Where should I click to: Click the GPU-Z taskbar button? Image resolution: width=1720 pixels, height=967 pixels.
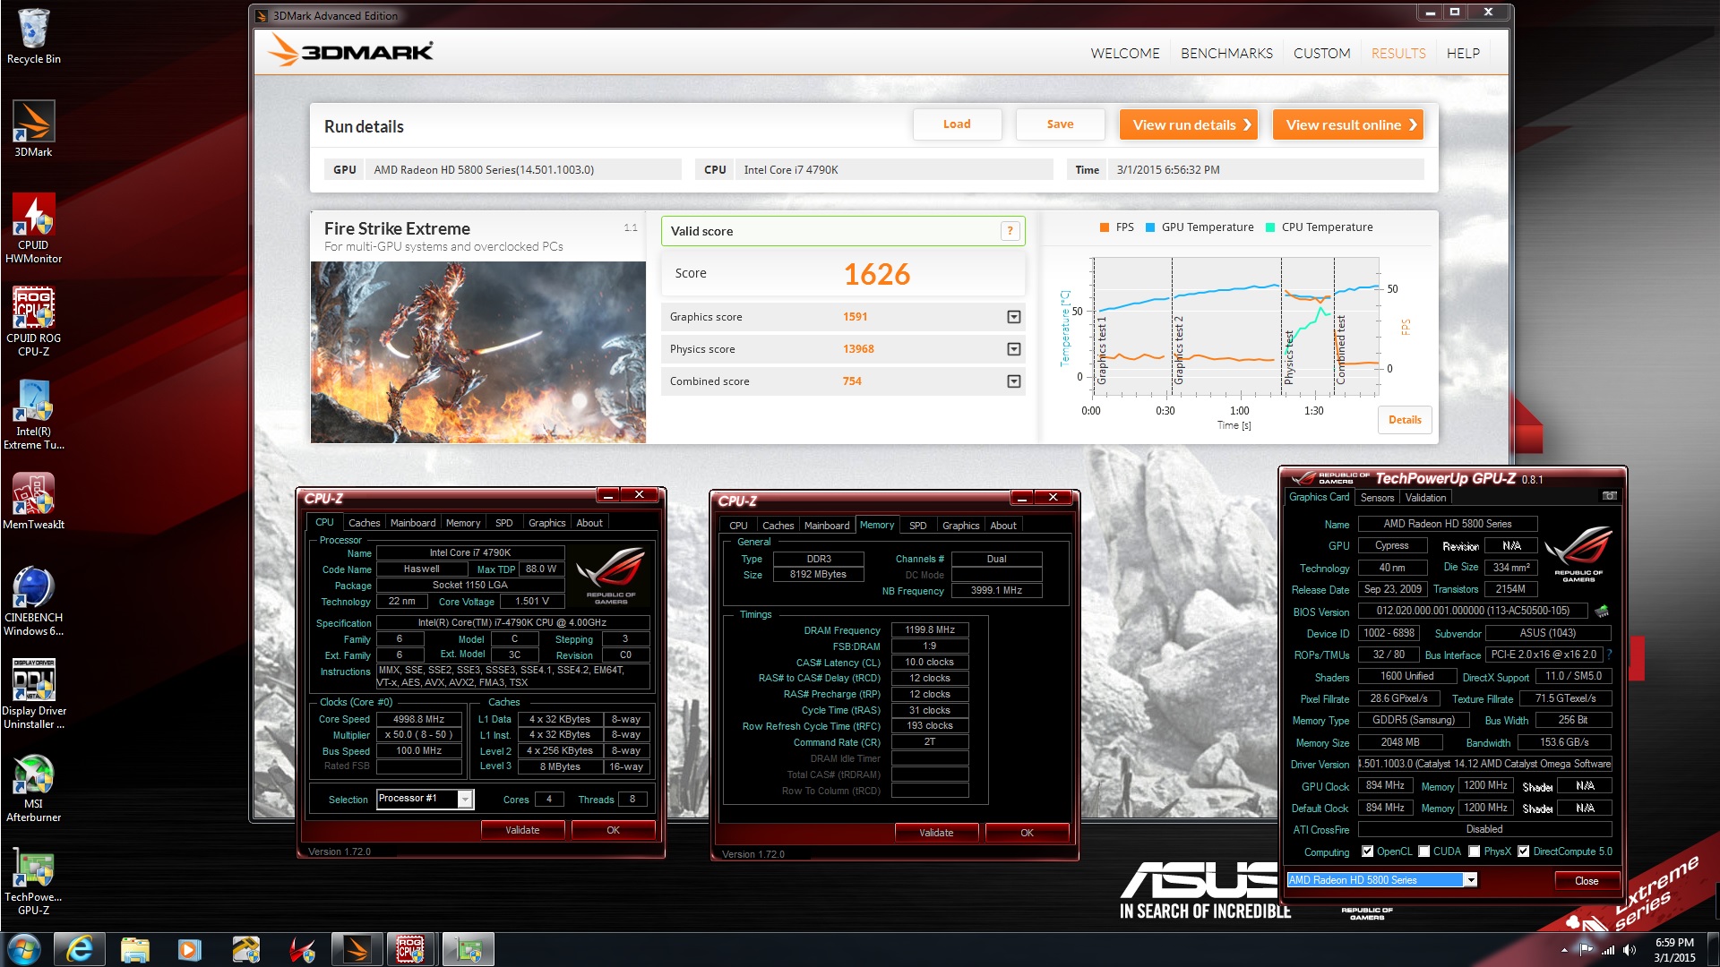(x=468, y=949)
